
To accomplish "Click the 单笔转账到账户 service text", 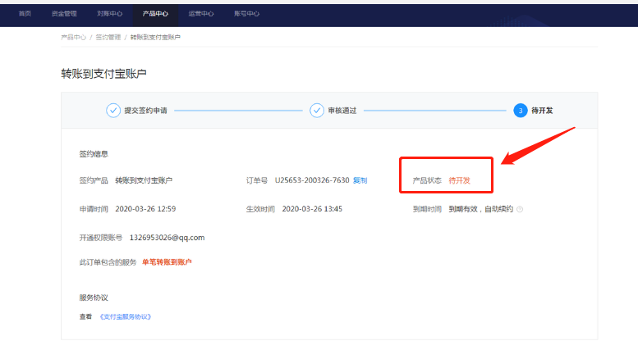I will (167, 262).
